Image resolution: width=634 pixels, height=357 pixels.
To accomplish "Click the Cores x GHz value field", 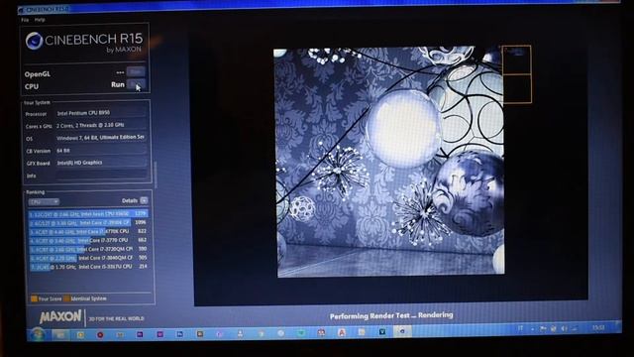I will pos(100,126).
